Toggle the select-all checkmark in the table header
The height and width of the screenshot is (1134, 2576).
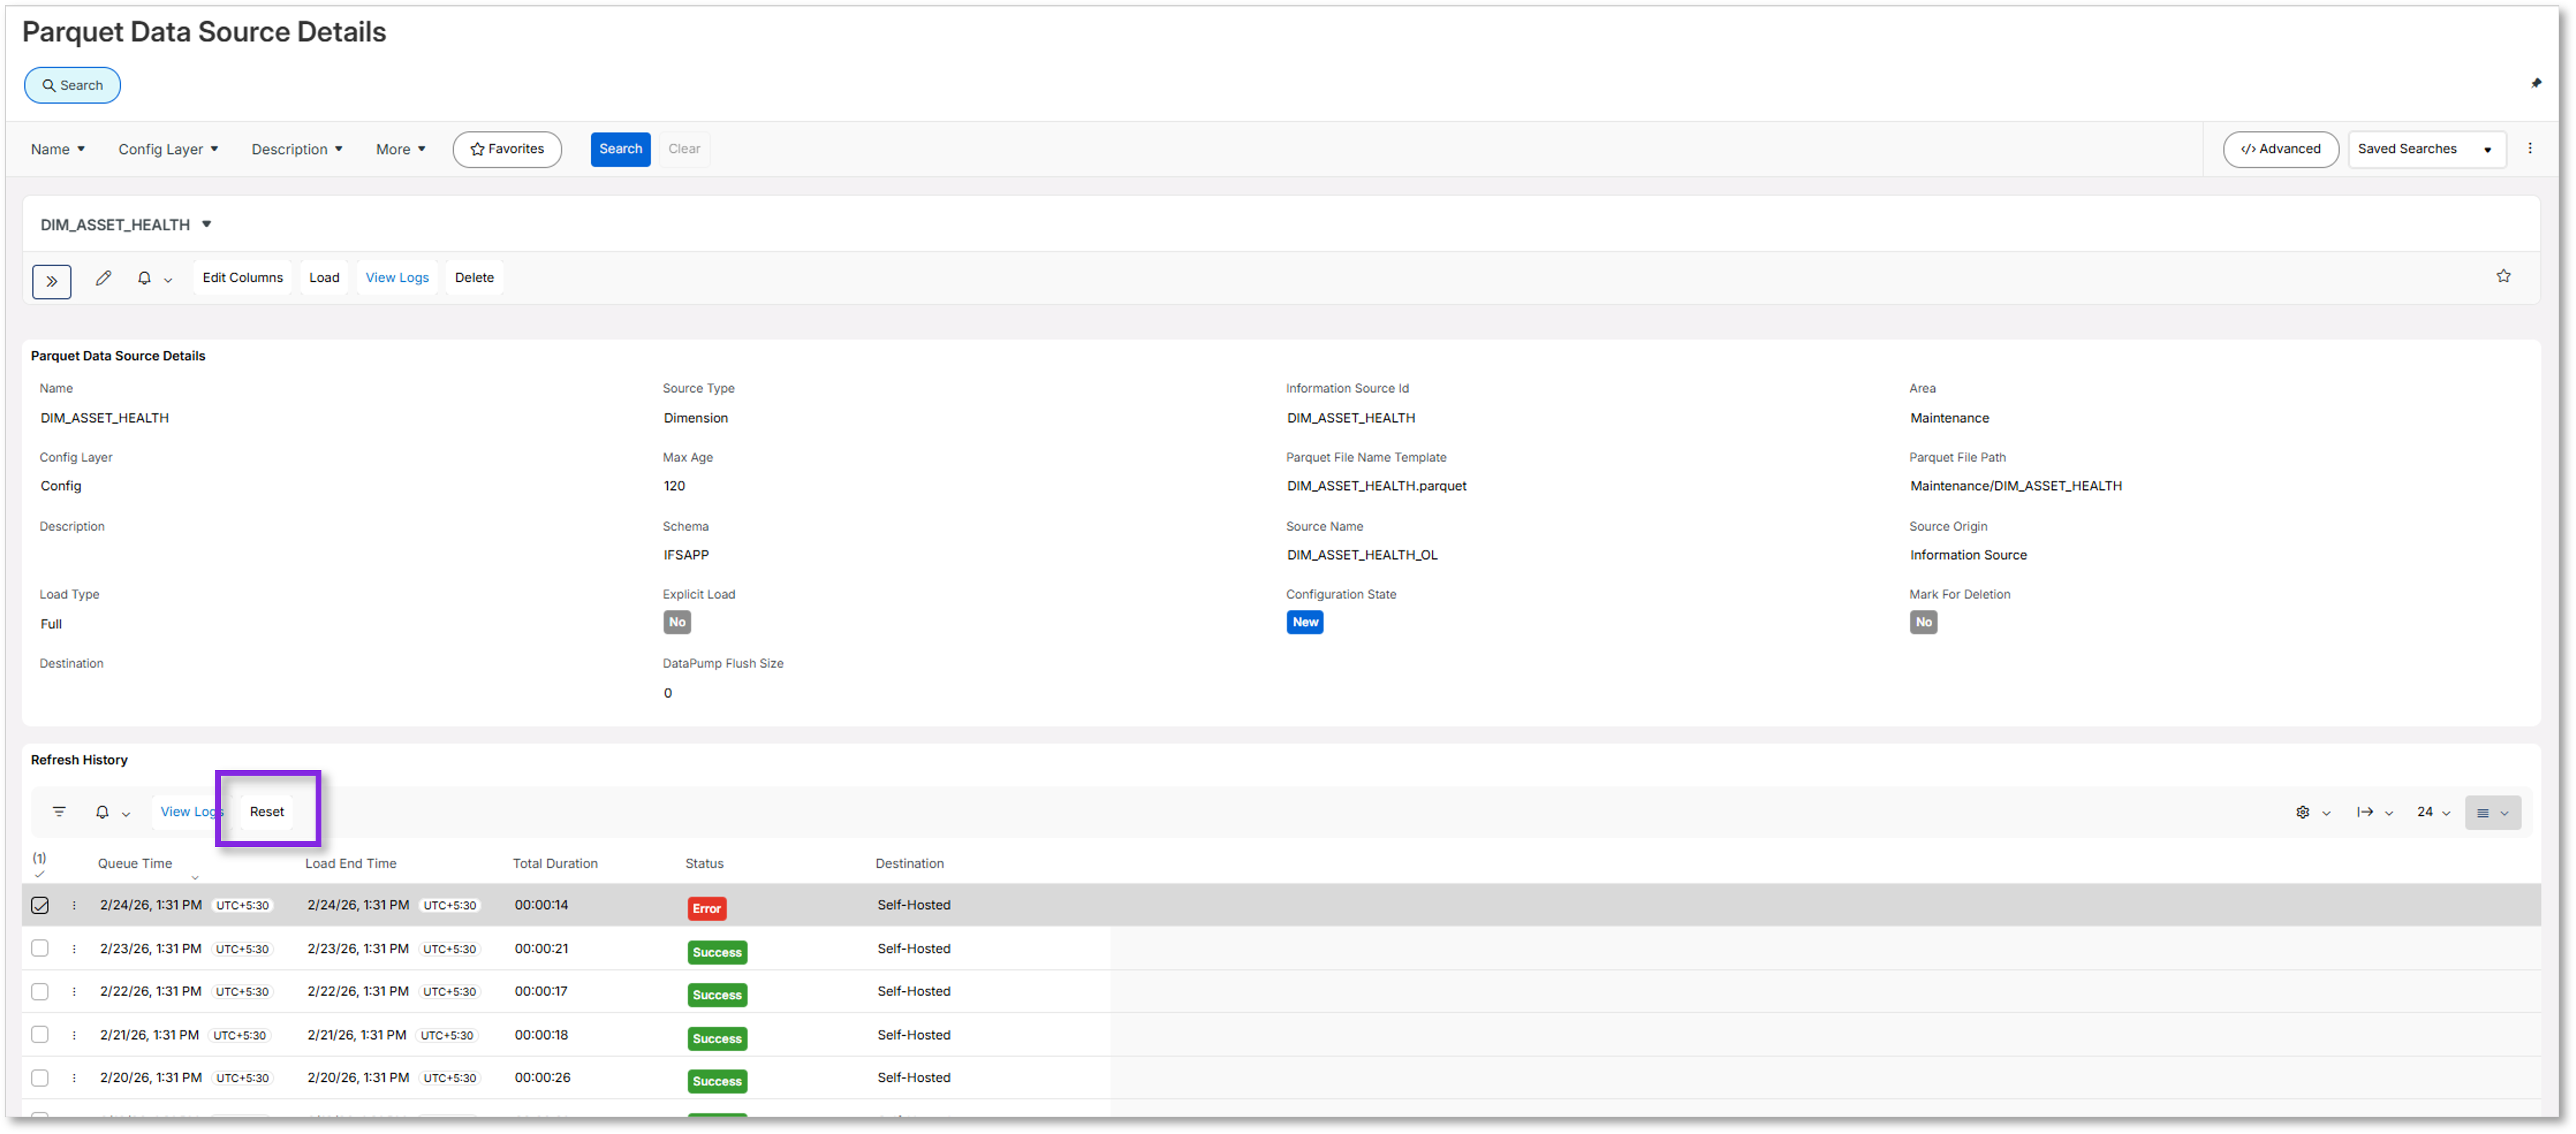click(39, 874)
